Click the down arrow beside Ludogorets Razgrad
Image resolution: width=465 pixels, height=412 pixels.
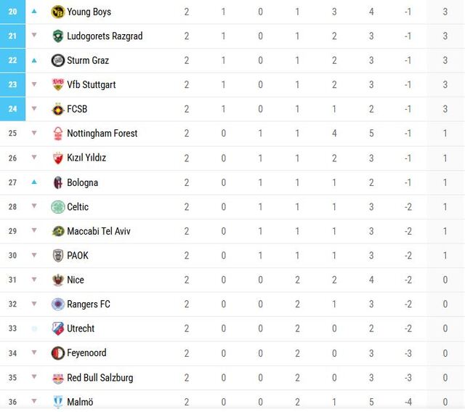[x=34, y=36]
